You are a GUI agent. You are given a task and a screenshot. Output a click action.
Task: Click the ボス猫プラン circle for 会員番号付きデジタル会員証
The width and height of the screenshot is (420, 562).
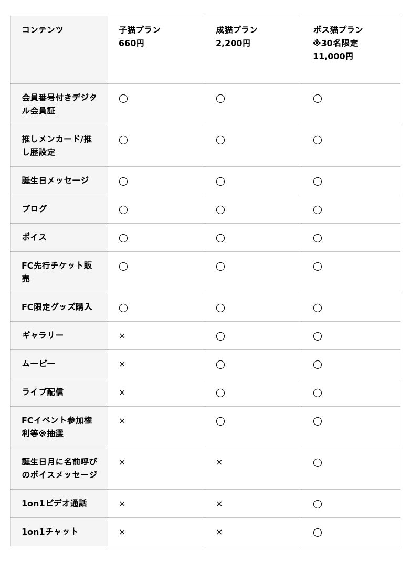coord(318,99)
